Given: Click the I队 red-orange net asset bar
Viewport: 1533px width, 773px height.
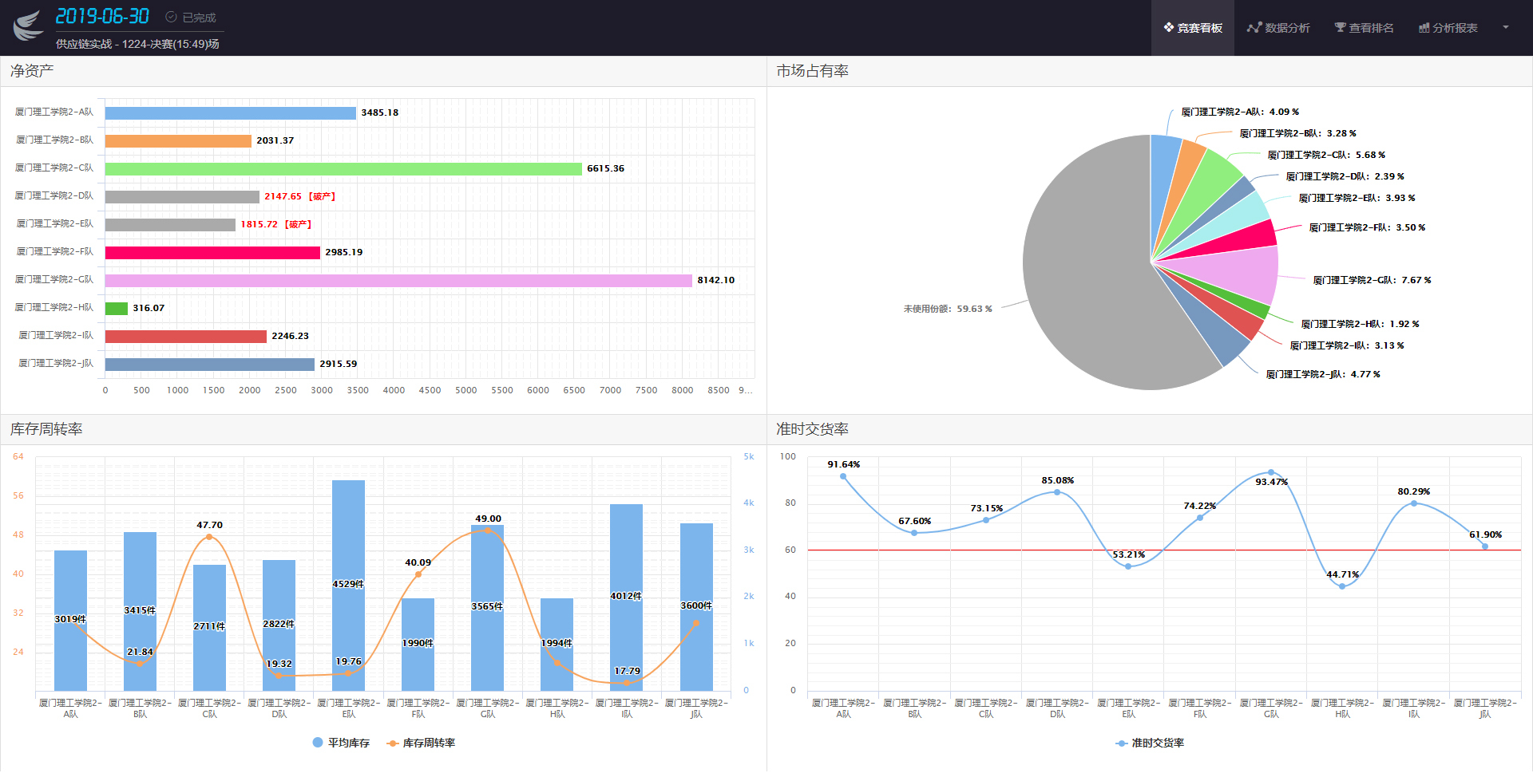Looking at the screenshot, I should (x=186, y=337).
